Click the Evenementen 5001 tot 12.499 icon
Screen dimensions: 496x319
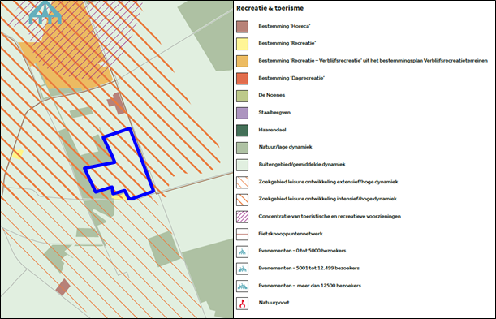click(242, 269)
